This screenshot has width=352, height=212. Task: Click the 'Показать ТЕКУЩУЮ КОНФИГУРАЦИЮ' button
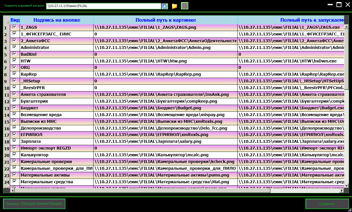(34, 204)
